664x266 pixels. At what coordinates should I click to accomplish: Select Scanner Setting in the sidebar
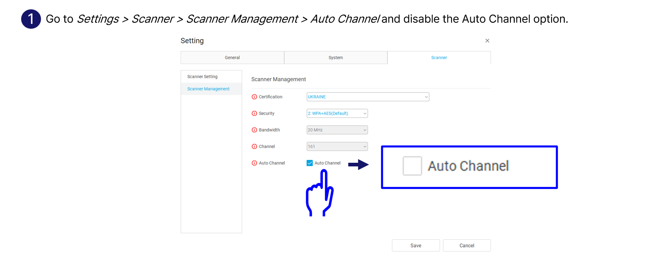tap(202, 77)
